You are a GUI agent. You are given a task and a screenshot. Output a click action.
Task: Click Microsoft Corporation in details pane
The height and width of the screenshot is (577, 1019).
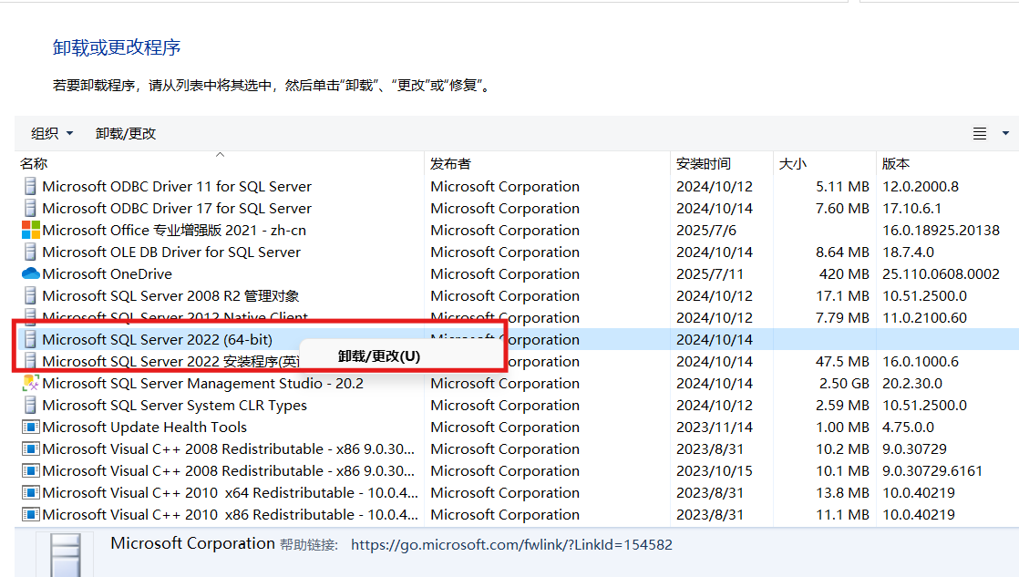point(192,543)
